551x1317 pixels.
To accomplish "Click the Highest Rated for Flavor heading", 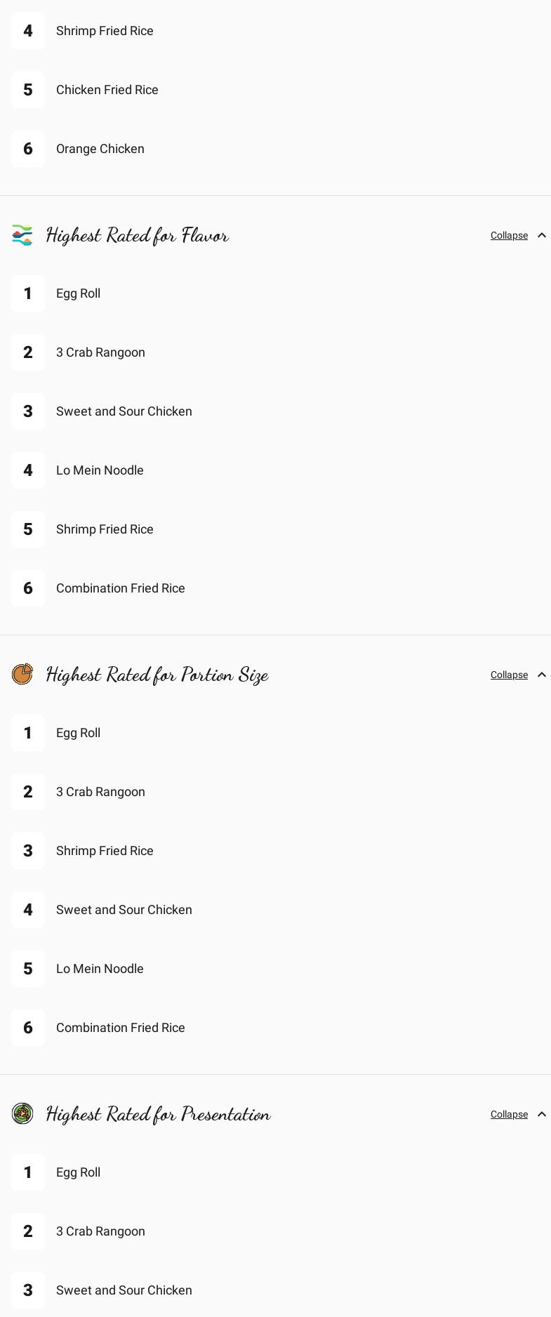I will coord(138,235).
